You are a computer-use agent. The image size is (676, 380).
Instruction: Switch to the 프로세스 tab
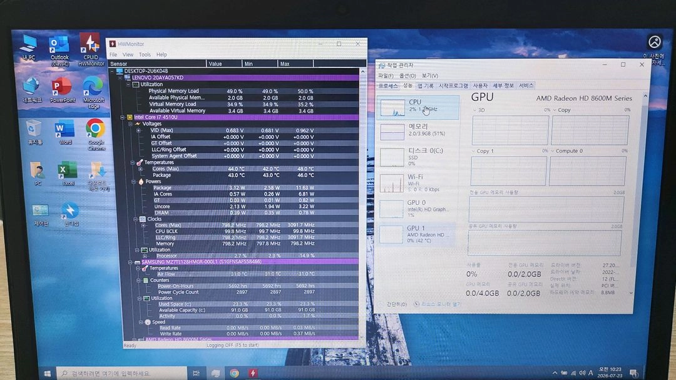coord(388,86)
